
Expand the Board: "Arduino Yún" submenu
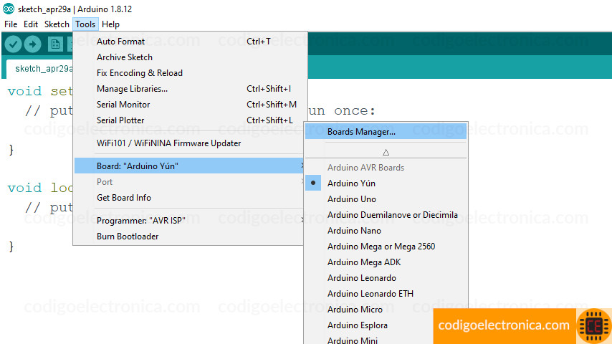point(188,166)
